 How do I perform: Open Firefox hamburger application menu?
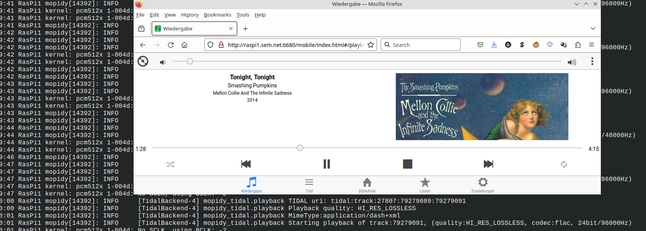click(x=591, y=45)
